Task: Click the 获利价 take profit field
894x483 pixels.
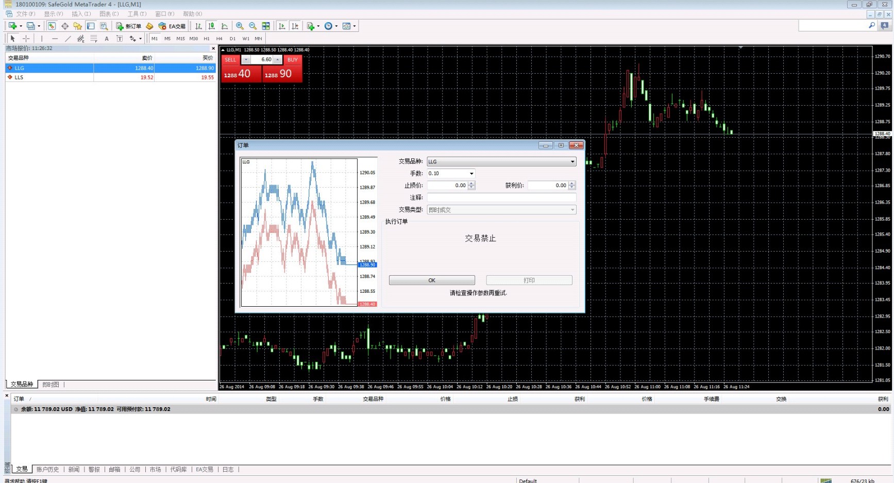Action: pyautogui.click(x=548, y=186)
